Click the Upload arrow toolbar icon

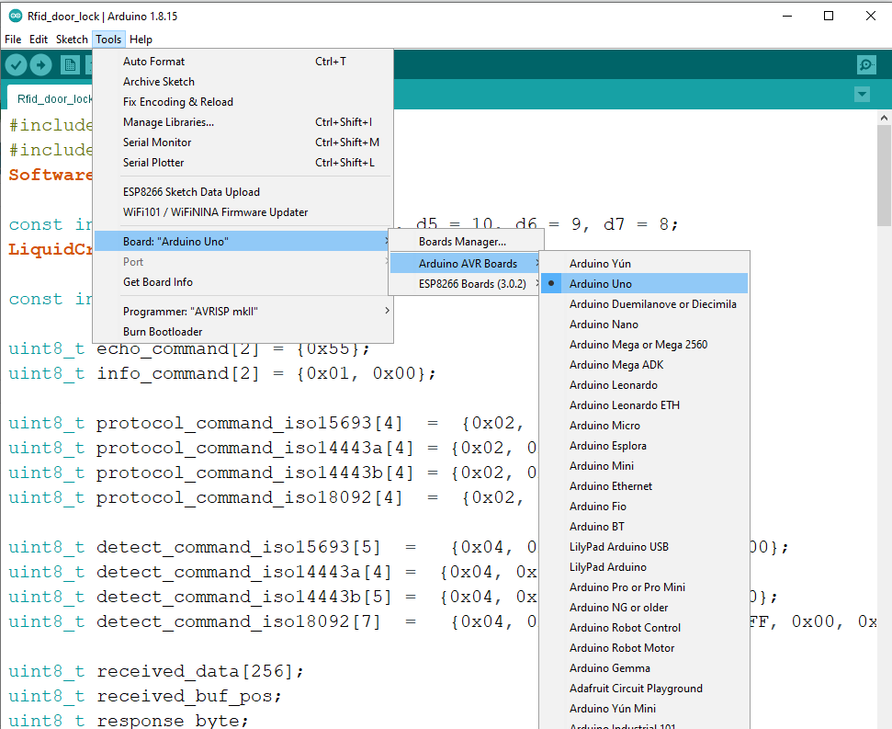(40, 65)
